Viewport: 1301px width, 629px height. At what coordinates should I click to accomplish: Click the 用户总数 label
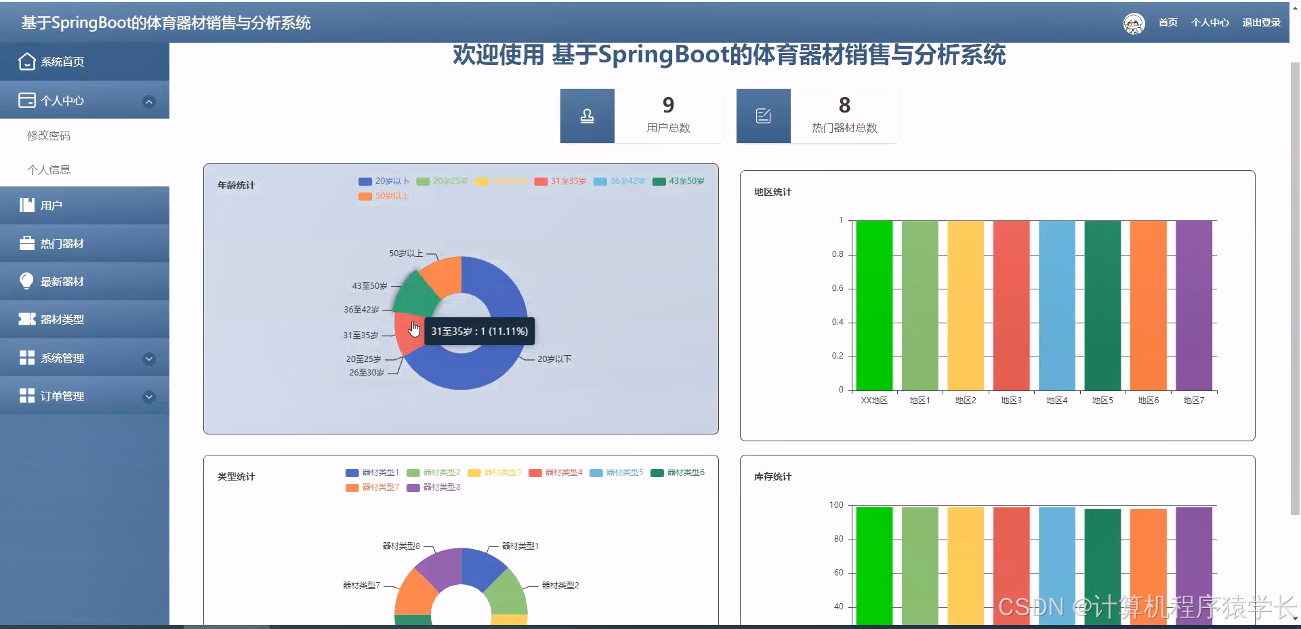pyautogui.click(x=668, y=127)
